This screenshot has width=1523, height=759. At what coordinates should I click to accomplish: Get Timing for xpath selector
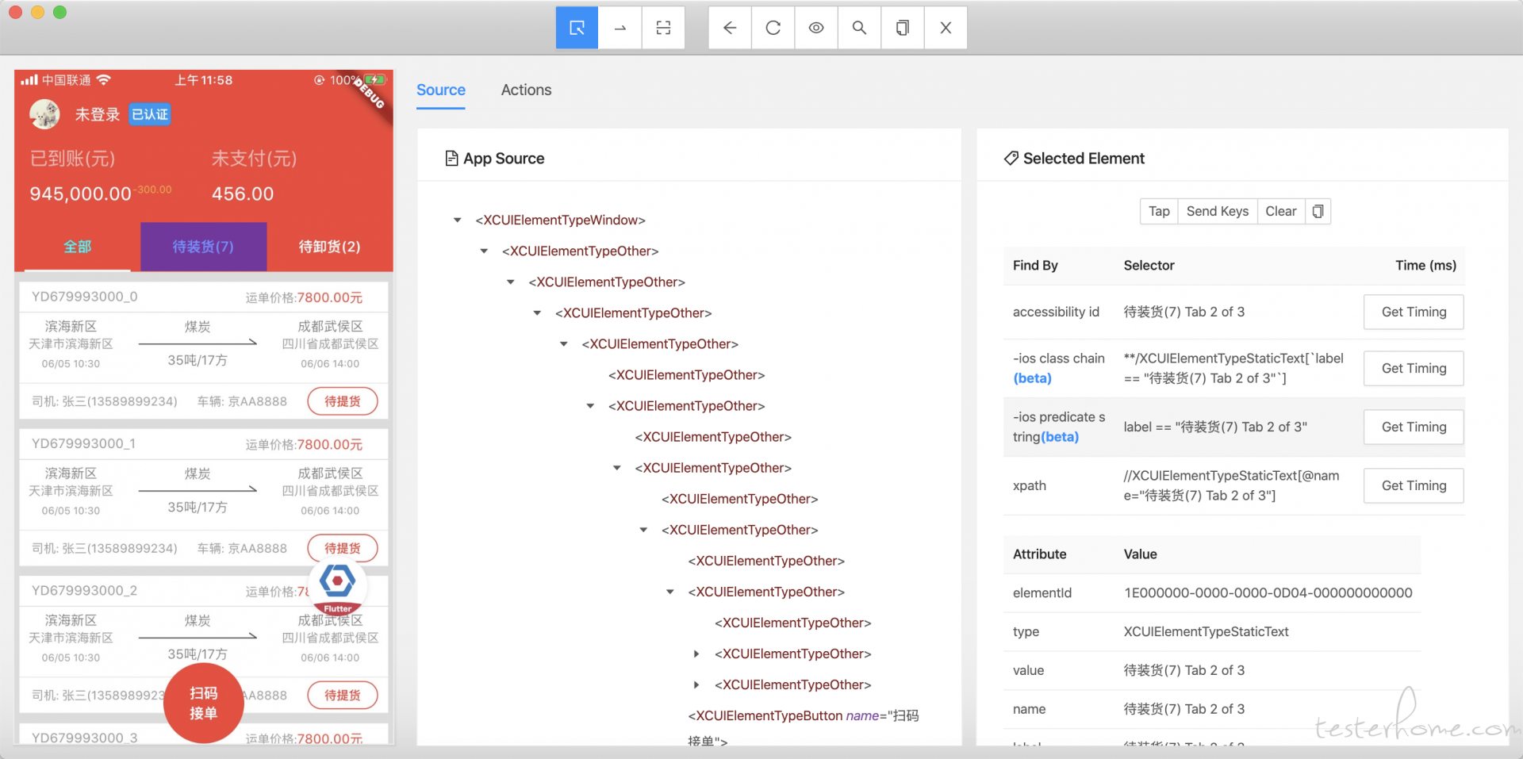(1414, 485)
